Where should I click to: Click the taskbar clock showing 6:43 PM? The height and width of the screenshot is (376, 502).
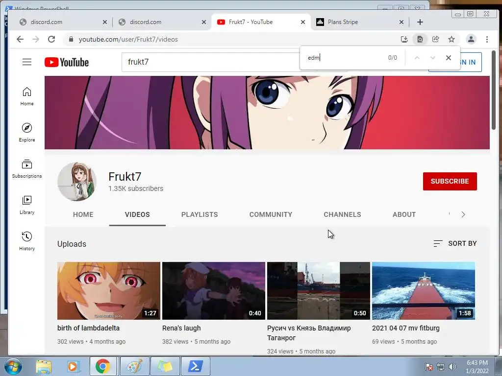tap(477, 367)
